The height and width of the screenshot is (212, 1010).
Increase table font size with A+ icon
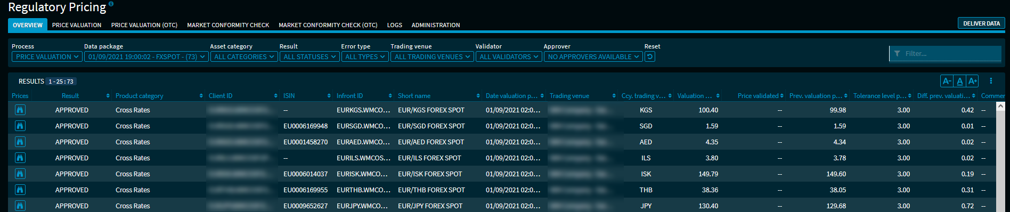tap(972, 81)
